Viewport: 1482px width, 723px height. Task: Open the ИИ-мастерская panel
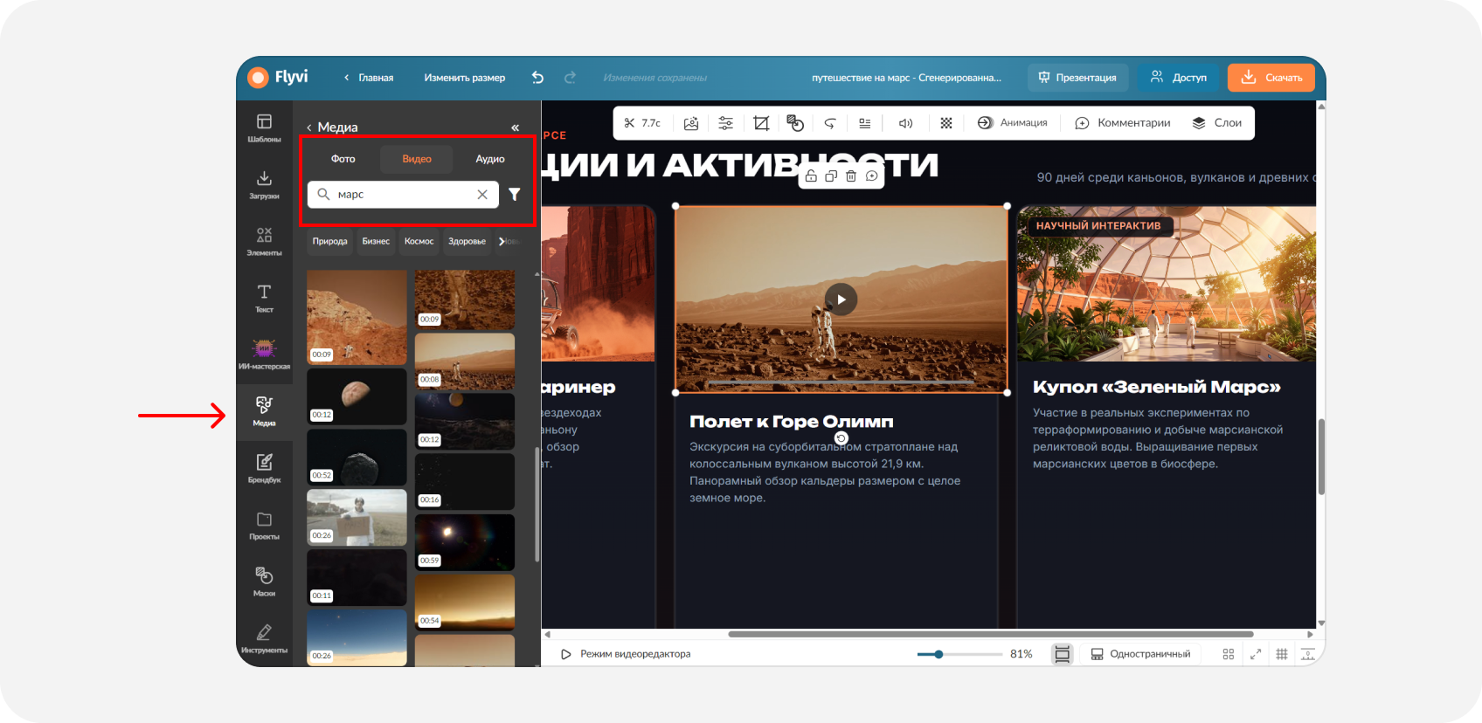(264, 355)
